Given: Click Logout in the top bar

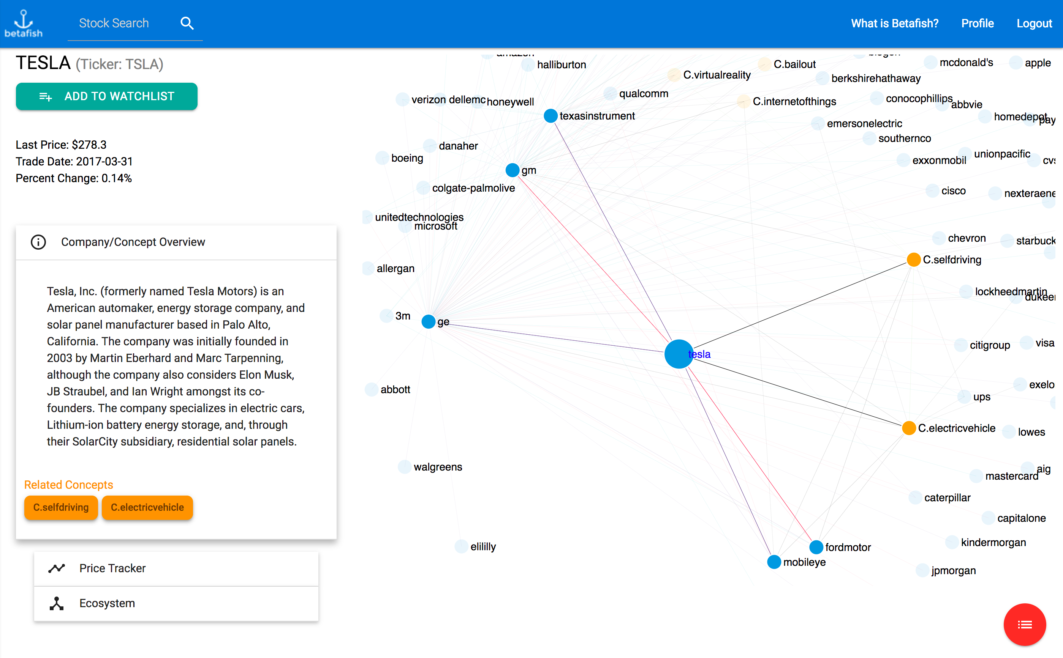Looking at the screenshot, I should [1034, 24].
